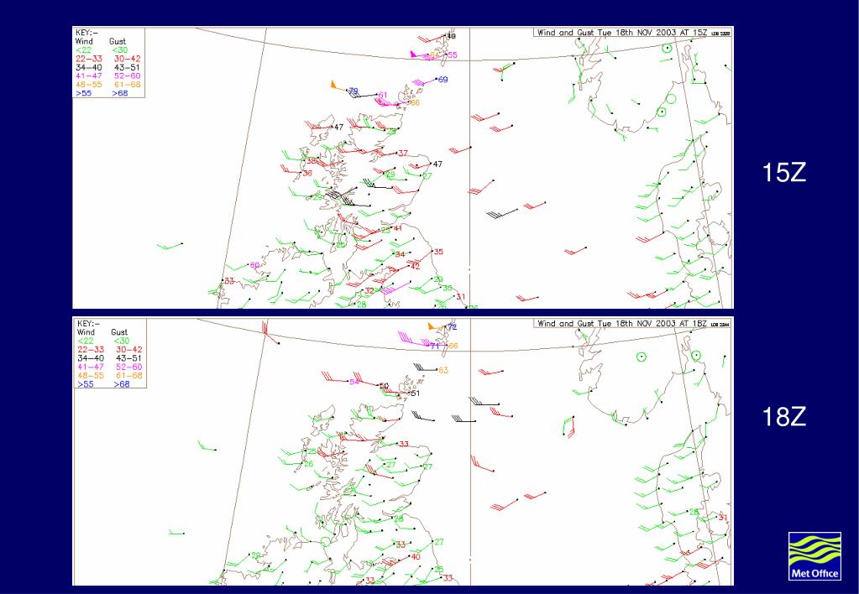Image resolution: width=859 pixels, height=594 pixels.
Task: Click 'KEY:-' heading in the 15Z map legend
Action: coord(86,33)
